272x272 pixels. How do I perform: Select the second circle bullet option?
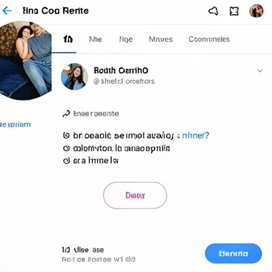66,148
